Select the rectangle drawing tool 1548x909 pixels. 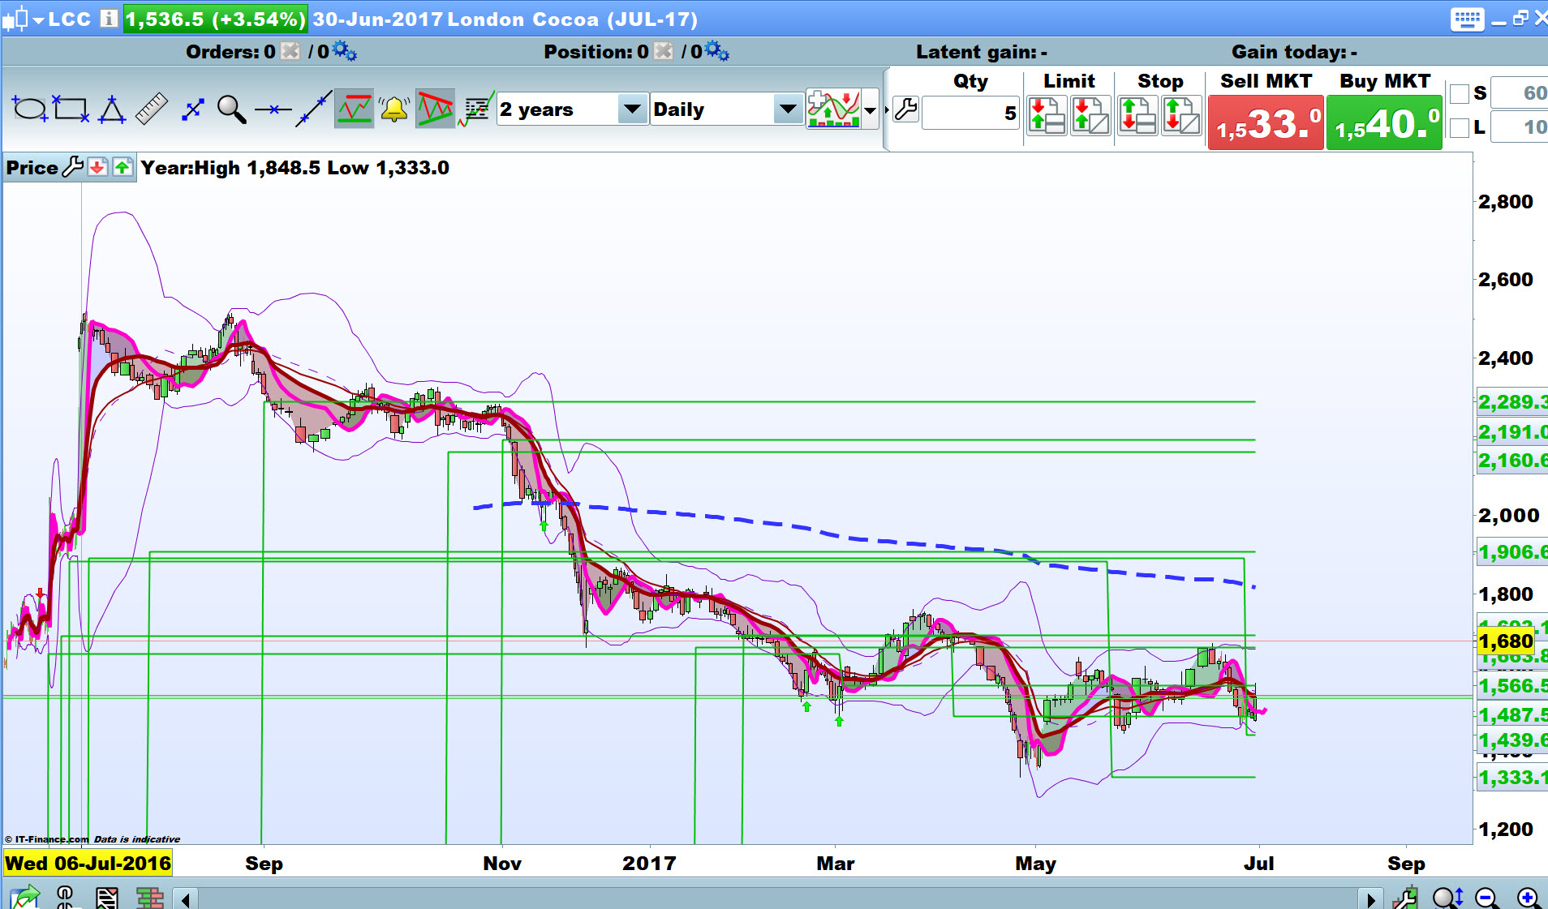(71, 109)
